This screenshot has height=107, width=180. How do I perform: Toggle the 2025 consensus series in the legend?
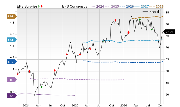click(x=112, y=6)
